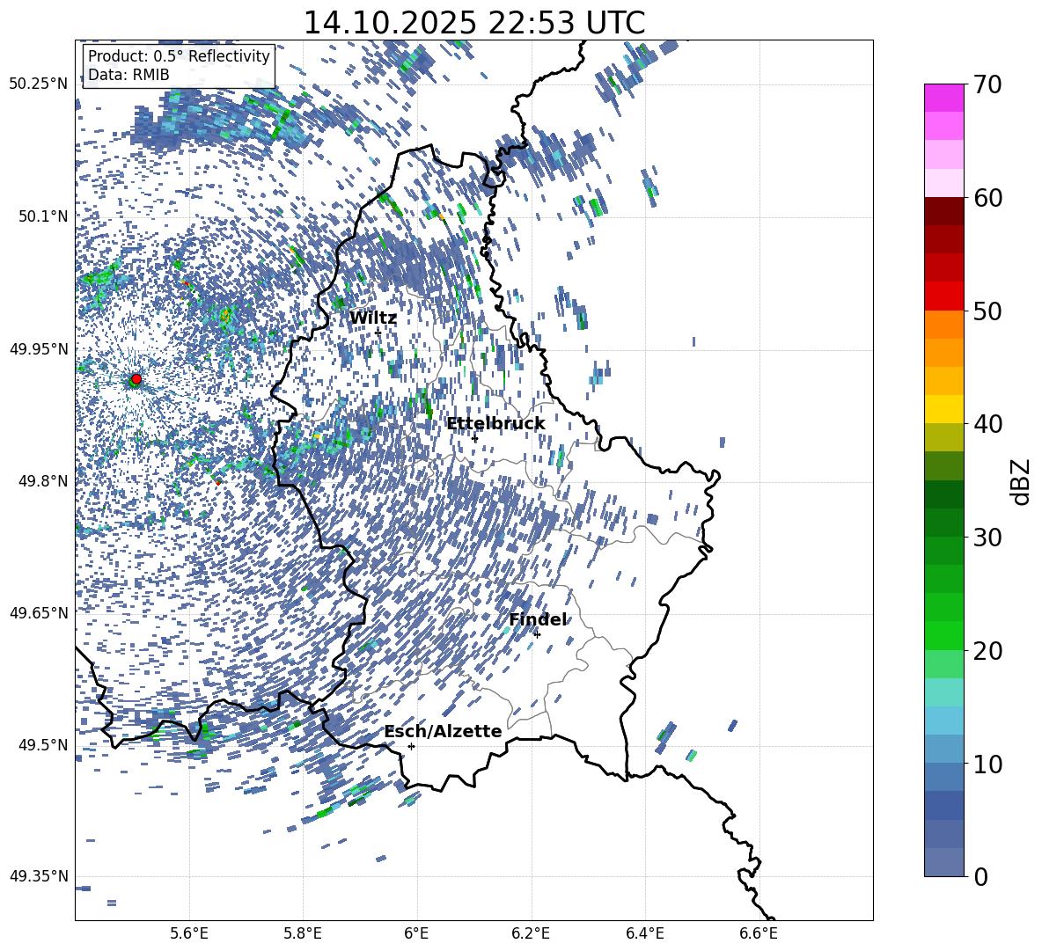Screen dimensions: 1042x951
Task: Click the 49.5°N latitude label
Action: click(x=44, y=744)
